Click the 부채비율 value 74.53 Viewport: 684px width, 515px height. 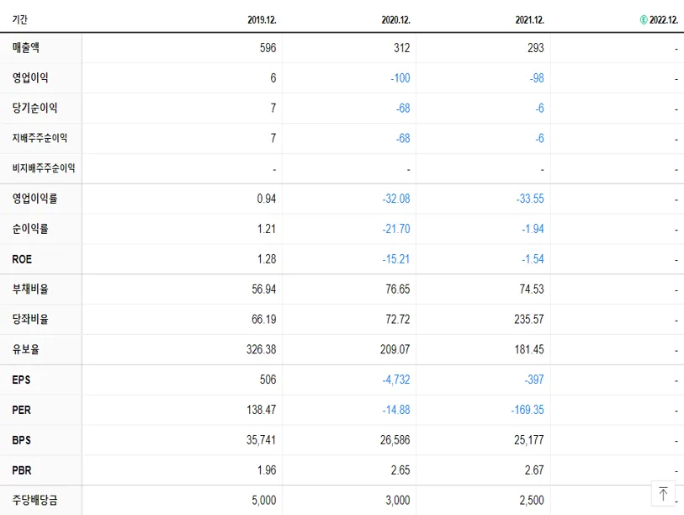[x=532, y=289]
